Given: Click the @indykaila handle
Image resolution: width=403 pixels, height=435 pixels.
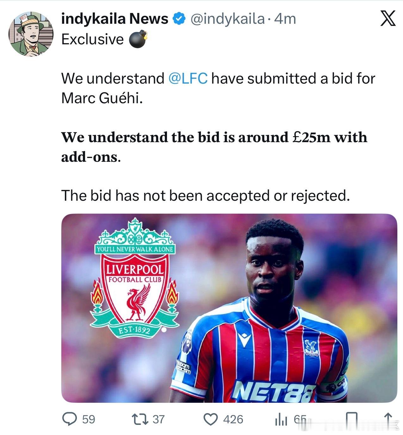Looking at the screenshot, I should [227, 19].
